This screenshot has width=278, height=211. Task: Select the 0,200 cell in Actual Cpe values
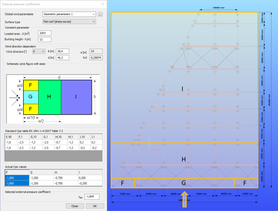pos(90,178)
